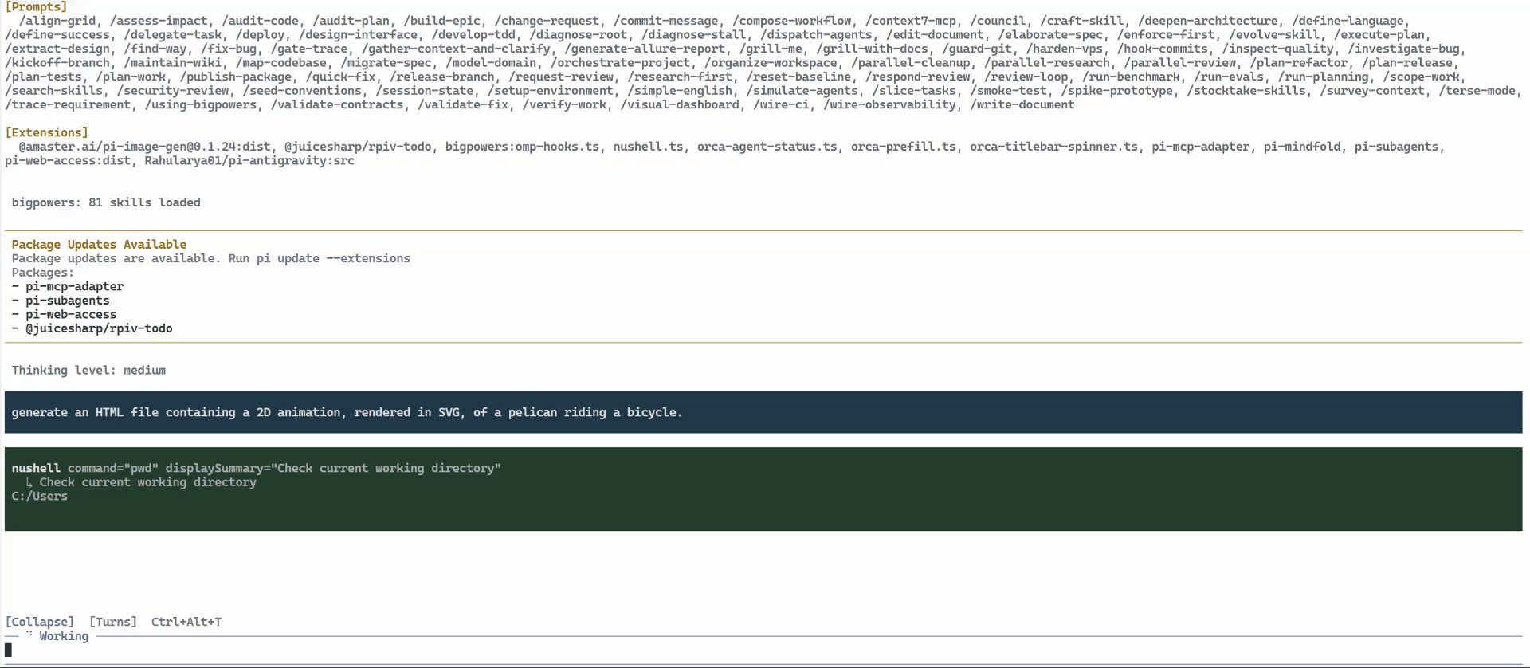Click the bigpowers 81 skills loaded line
1530x668 pixels.
tap(106, 202)
